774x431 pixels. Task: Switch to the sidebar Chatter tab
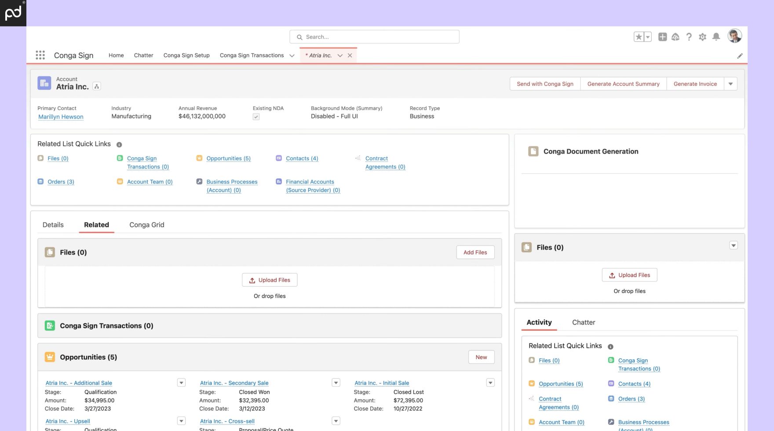[584, 322]
